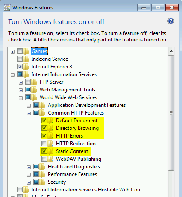The height and width of the screenshot is (197, 182).
Task: Uncheck the Directory Browsing checkbox
Action: pos(44,128)
